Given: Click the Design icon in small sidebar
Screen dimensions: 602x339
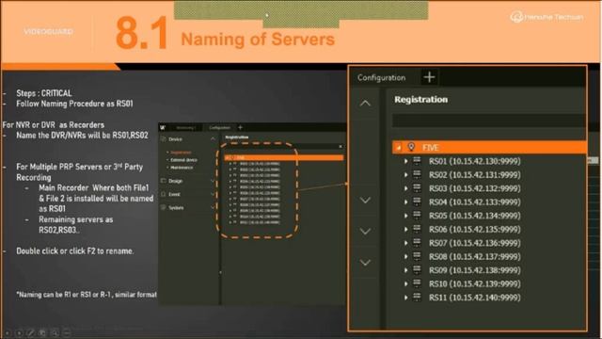Looking at the screenshot, I should coord(163,181).
